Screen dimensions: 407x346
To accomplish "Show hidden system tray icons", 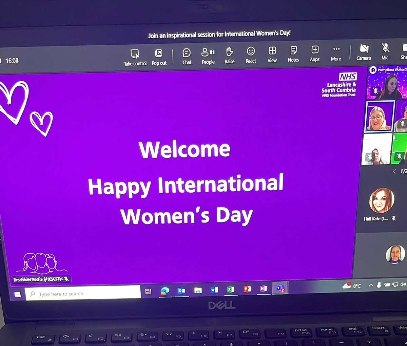I will click(x=371, y=285).
